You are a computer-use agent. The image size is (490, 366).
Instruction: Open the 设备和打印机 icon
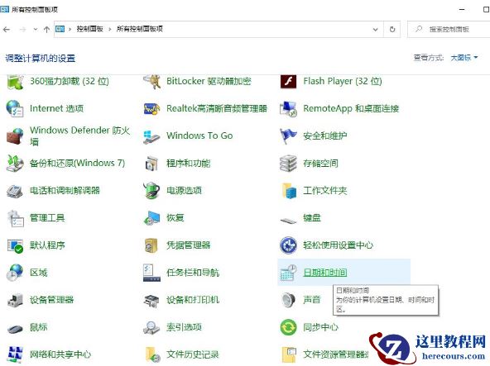pyautogui.click(x=151, y=300)
